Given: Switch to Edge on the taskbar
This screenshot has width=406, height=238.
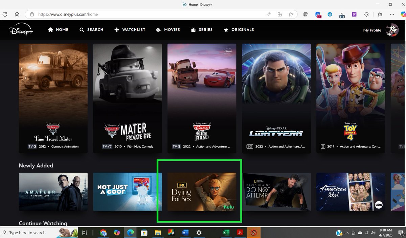Looking at the screenshot, I should tap(130, 233).
